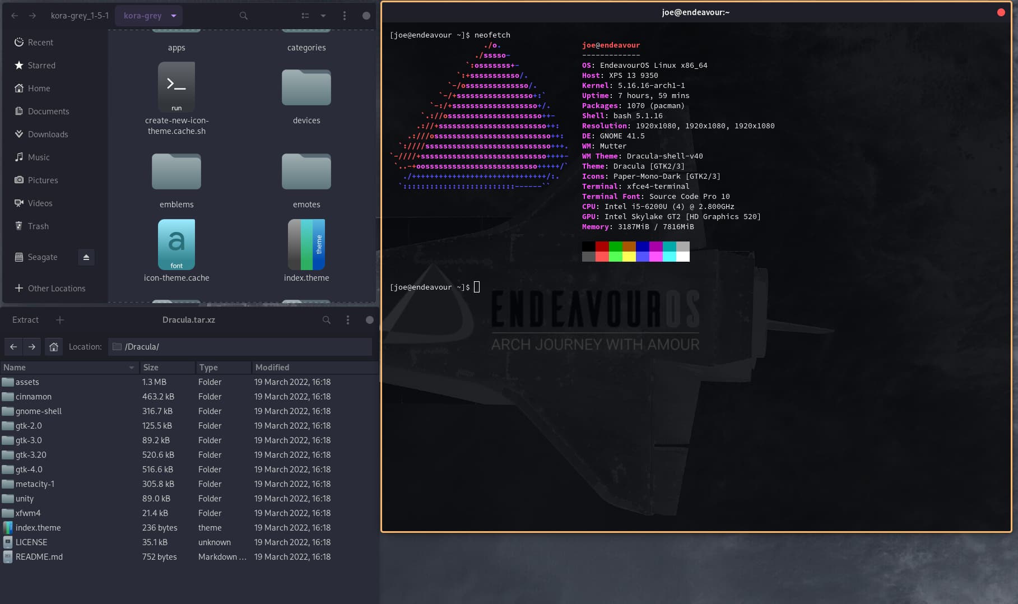The width and height of the screenshot is (1018, 604).
Task: Select the emotes folder
Action: (x=306, y=171)
